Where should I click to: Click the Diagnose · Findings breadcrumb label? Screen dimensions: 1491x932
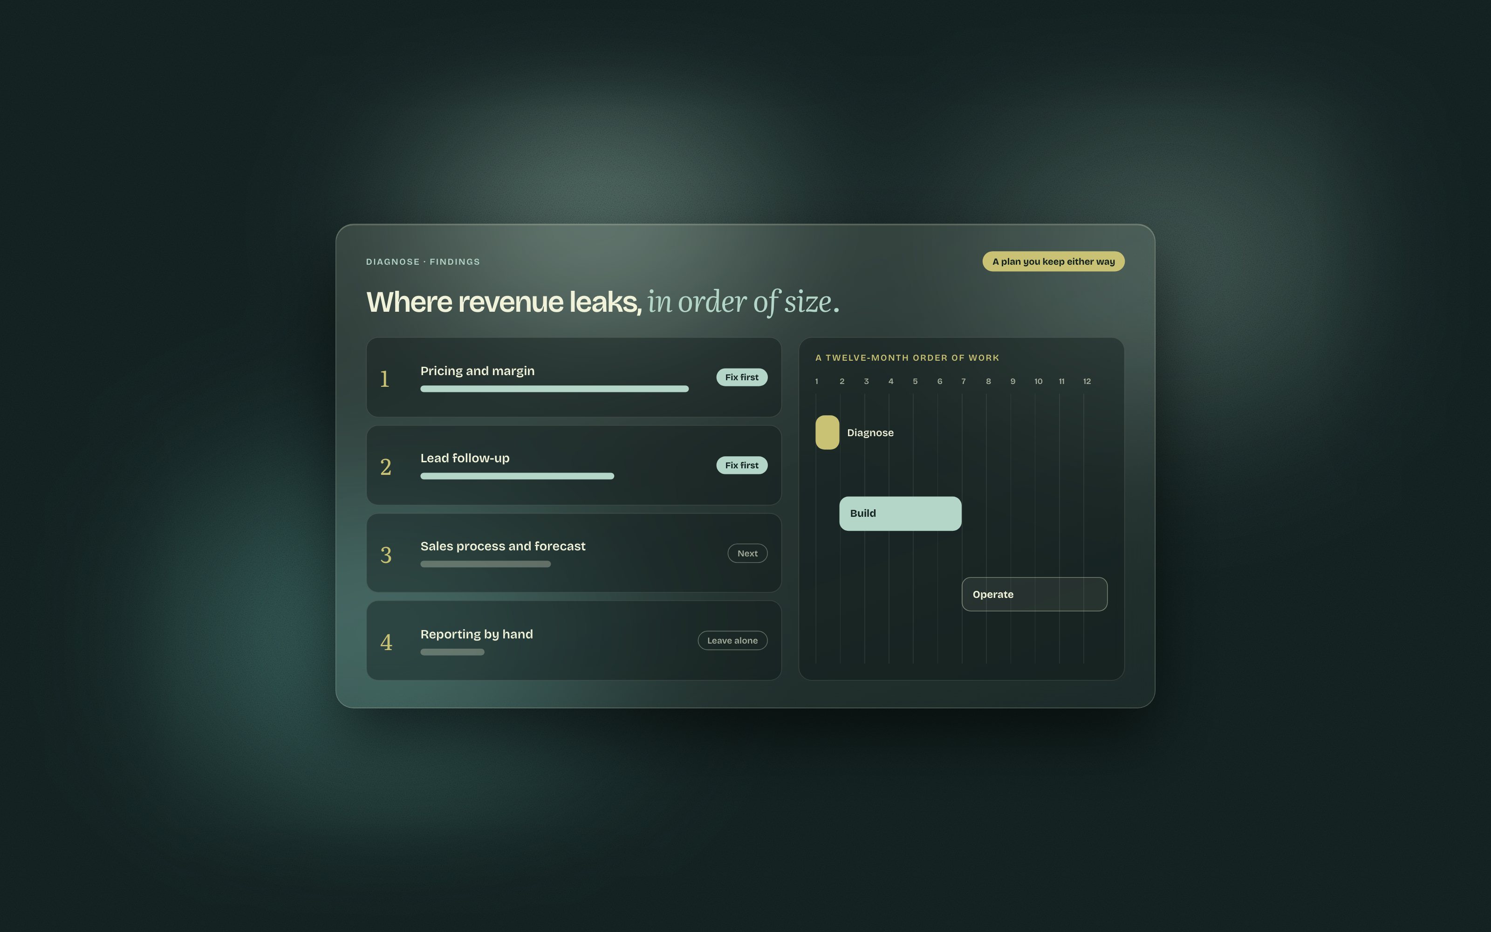coord(423,262)
